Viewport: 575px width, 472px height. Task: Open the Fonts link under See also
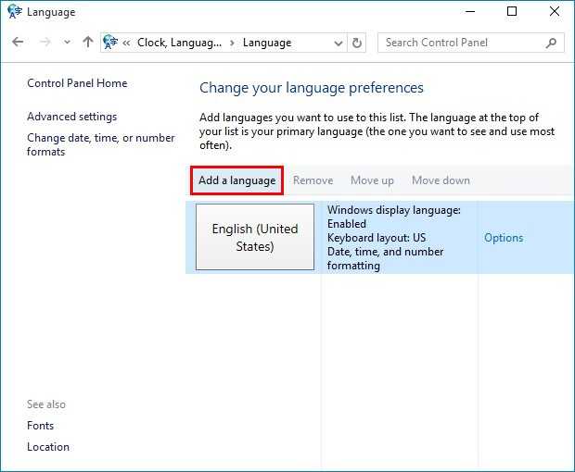pyautogui.click(x=40, y=426)
